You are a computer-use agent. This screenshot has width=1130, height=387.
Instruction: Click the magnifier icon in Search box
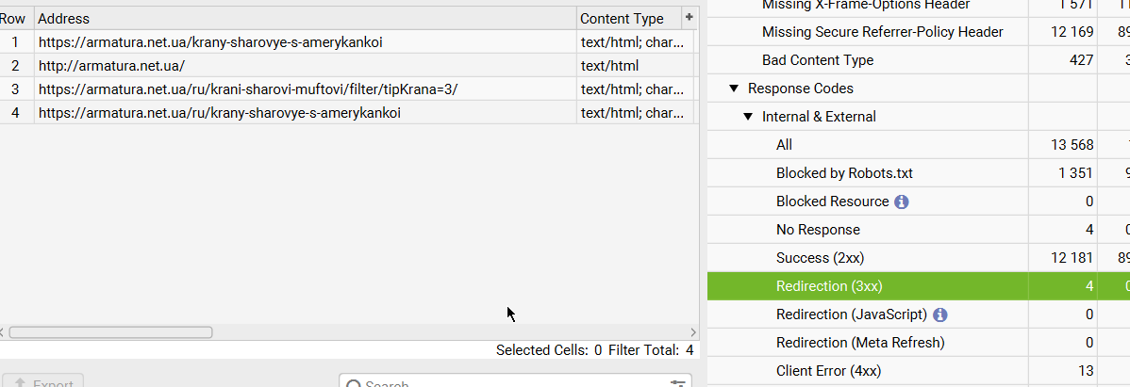(354, 384)
